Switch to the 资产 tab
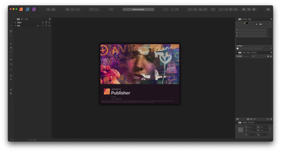The width and height of the screenshot is (281, 152). pos(22,19)
